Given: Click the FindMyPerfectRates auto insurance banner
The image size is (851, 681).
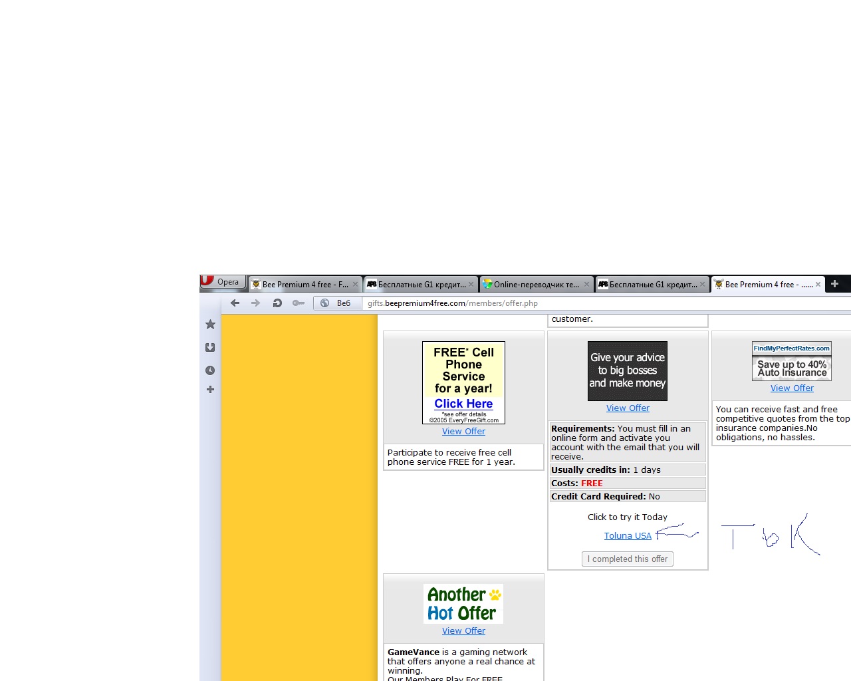Looking at the screenshot, I should (792, 361).
